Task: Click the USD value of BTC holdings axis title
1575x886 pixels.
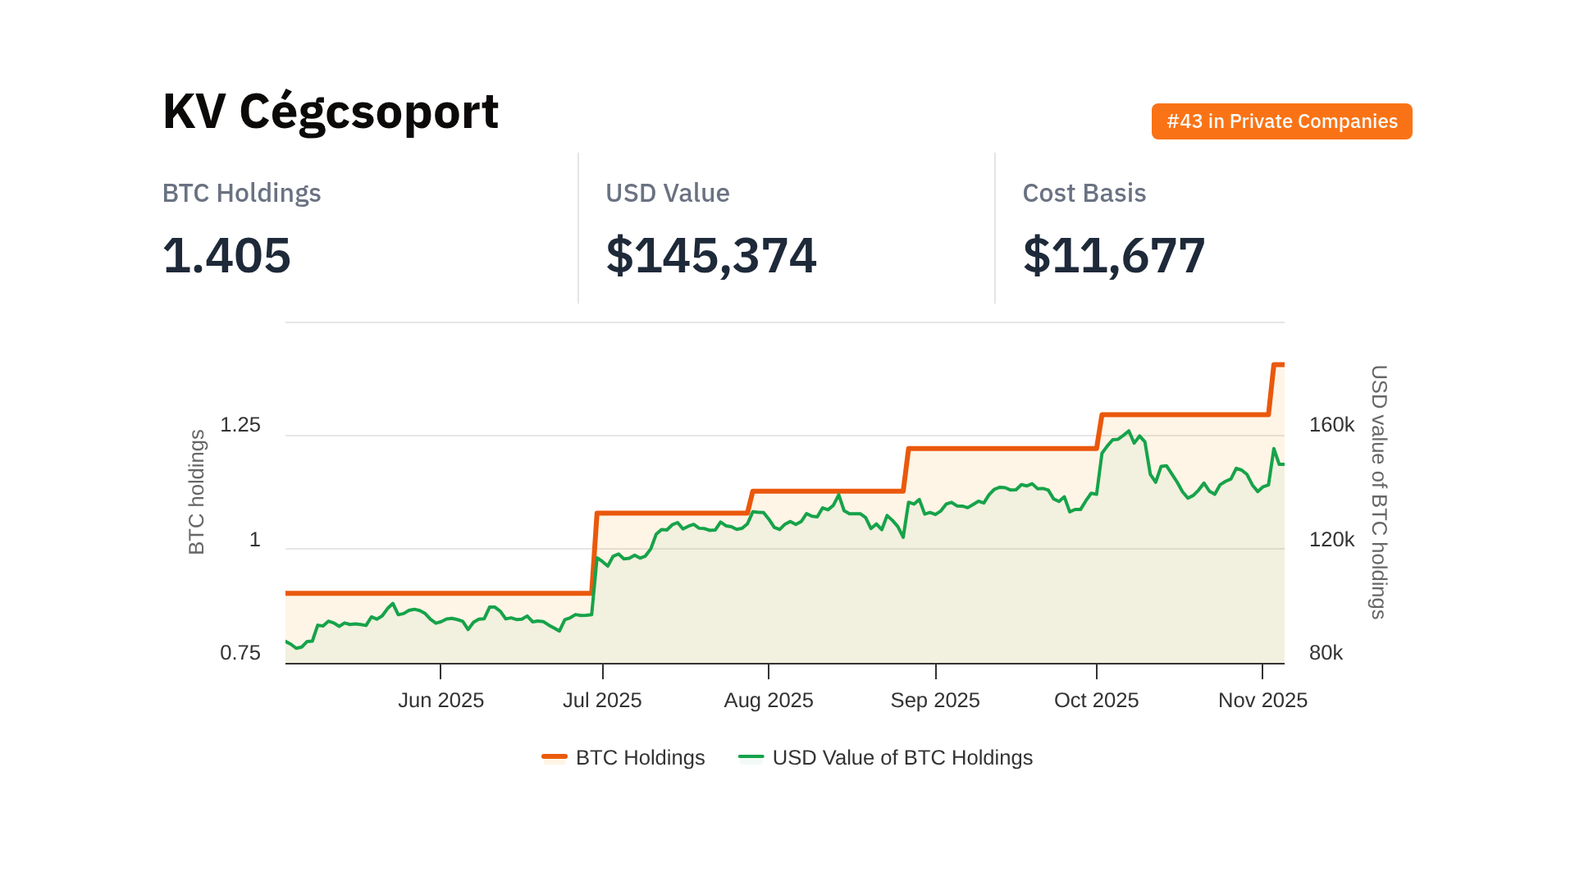Action: (1379, 492)
